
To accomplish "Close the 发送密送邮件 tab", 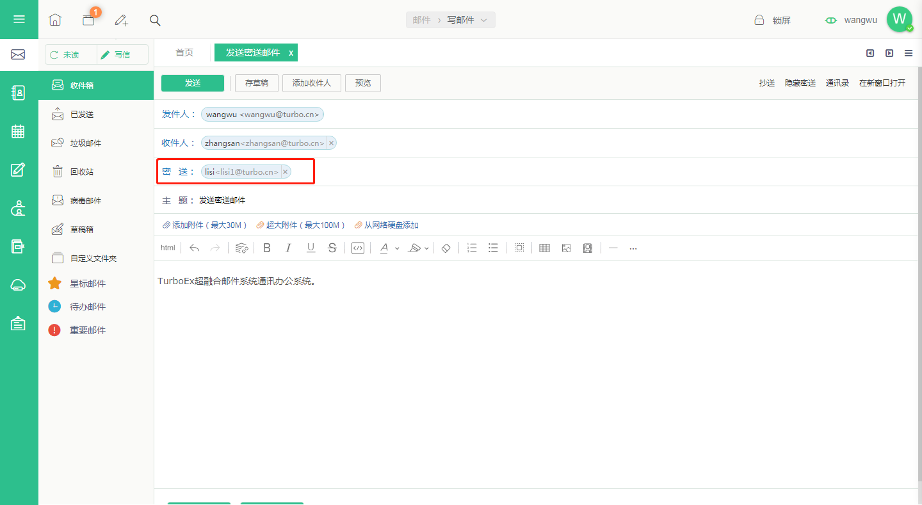I will pos(291,53).
